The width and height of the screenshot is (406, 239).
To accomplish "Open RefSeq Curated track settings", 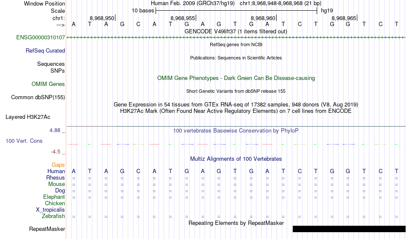I will [x=45, y=51].
